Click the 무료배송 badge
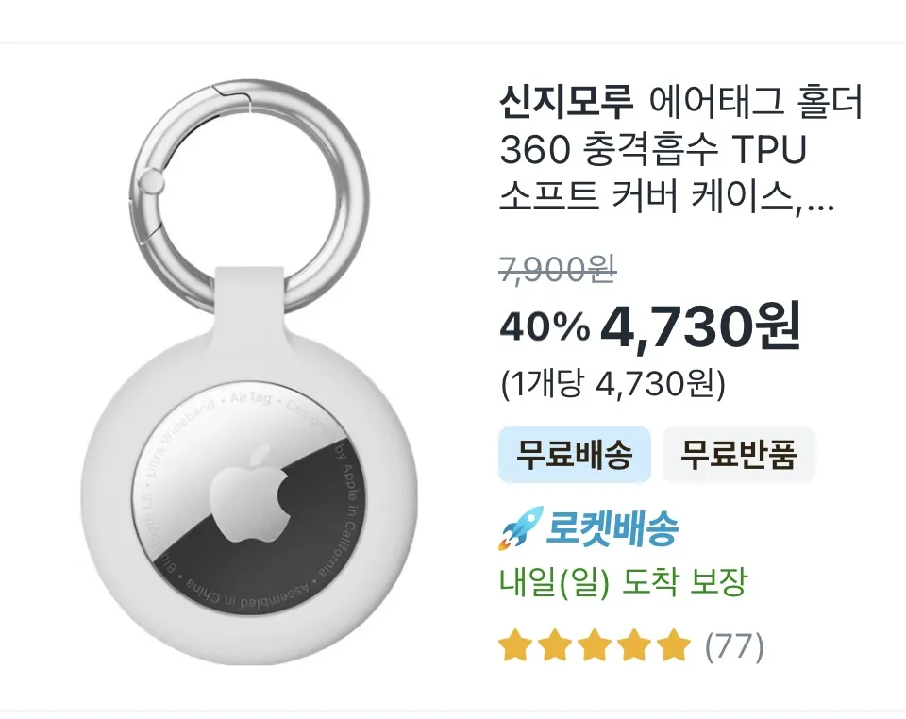The image size is (906, 719). [575, 455]
